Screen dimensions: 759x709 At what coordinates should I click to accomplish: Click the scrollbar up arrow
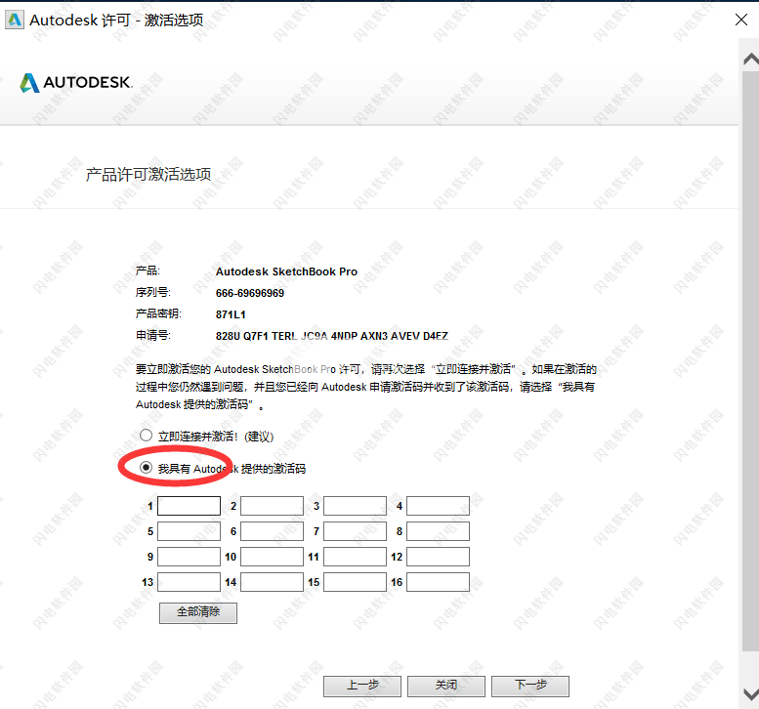point(751,59)
